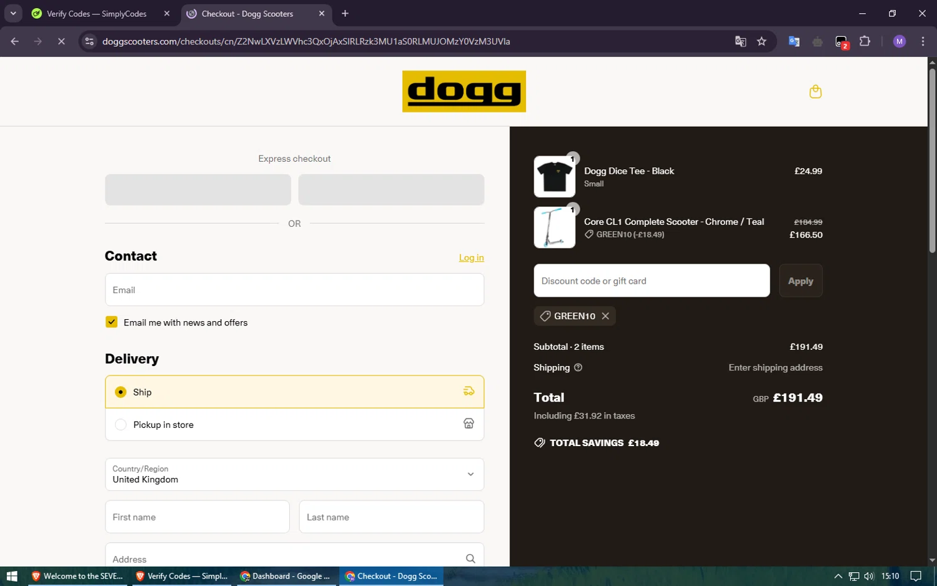Click the Including £31.92 in taxes text

tap(584, 415)
